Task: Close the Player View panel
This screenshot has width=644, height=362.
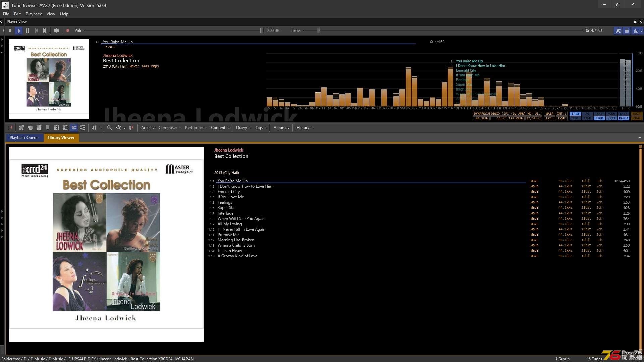Action: pyautogui.click(x=640, y=22)
